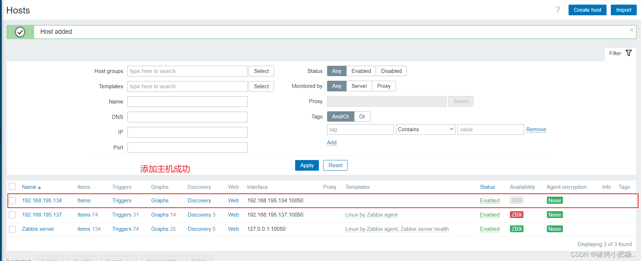641x261 pixels.
Task: Open Zabbix server health template
Action: point(424,229)
